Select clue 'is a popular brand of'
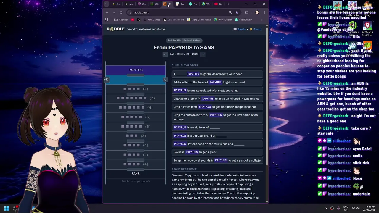Viewport: 379px width, 213px height. (217, 136)
